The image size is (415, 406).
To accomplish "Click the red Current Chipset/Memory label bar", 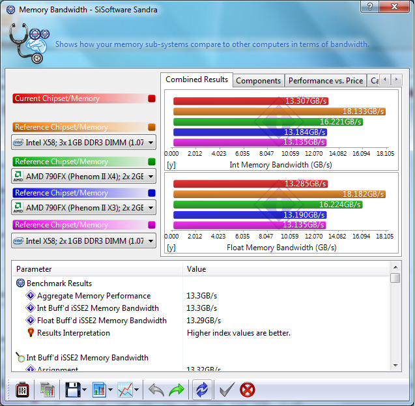I will (x=80, y=98).
